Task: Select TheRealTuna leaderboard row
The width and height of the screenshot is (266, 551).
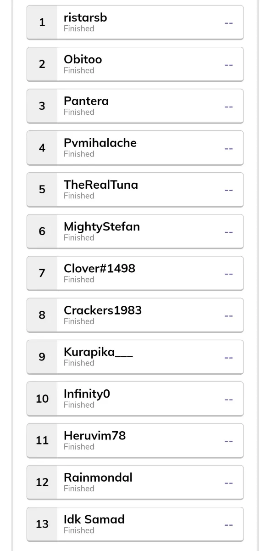Action: tap(135, 190)
